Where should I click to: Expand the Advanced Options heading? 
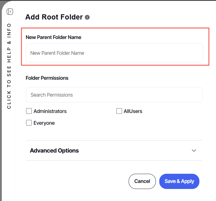click(54, 151)
